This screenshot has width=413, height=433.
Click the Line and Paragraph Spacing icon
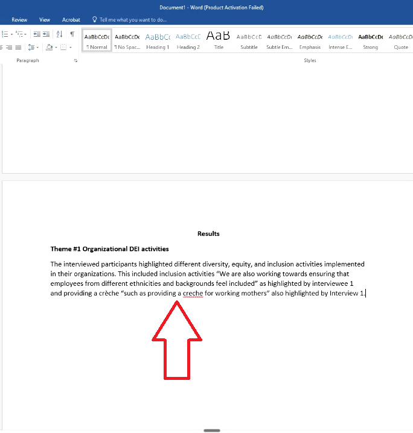[x=31, y=48]
